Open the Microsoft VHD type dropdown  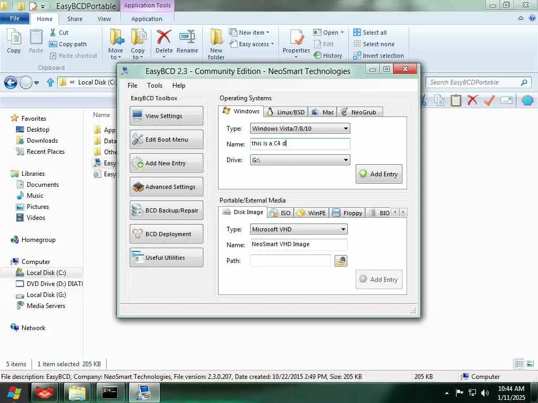click(298, 229)
